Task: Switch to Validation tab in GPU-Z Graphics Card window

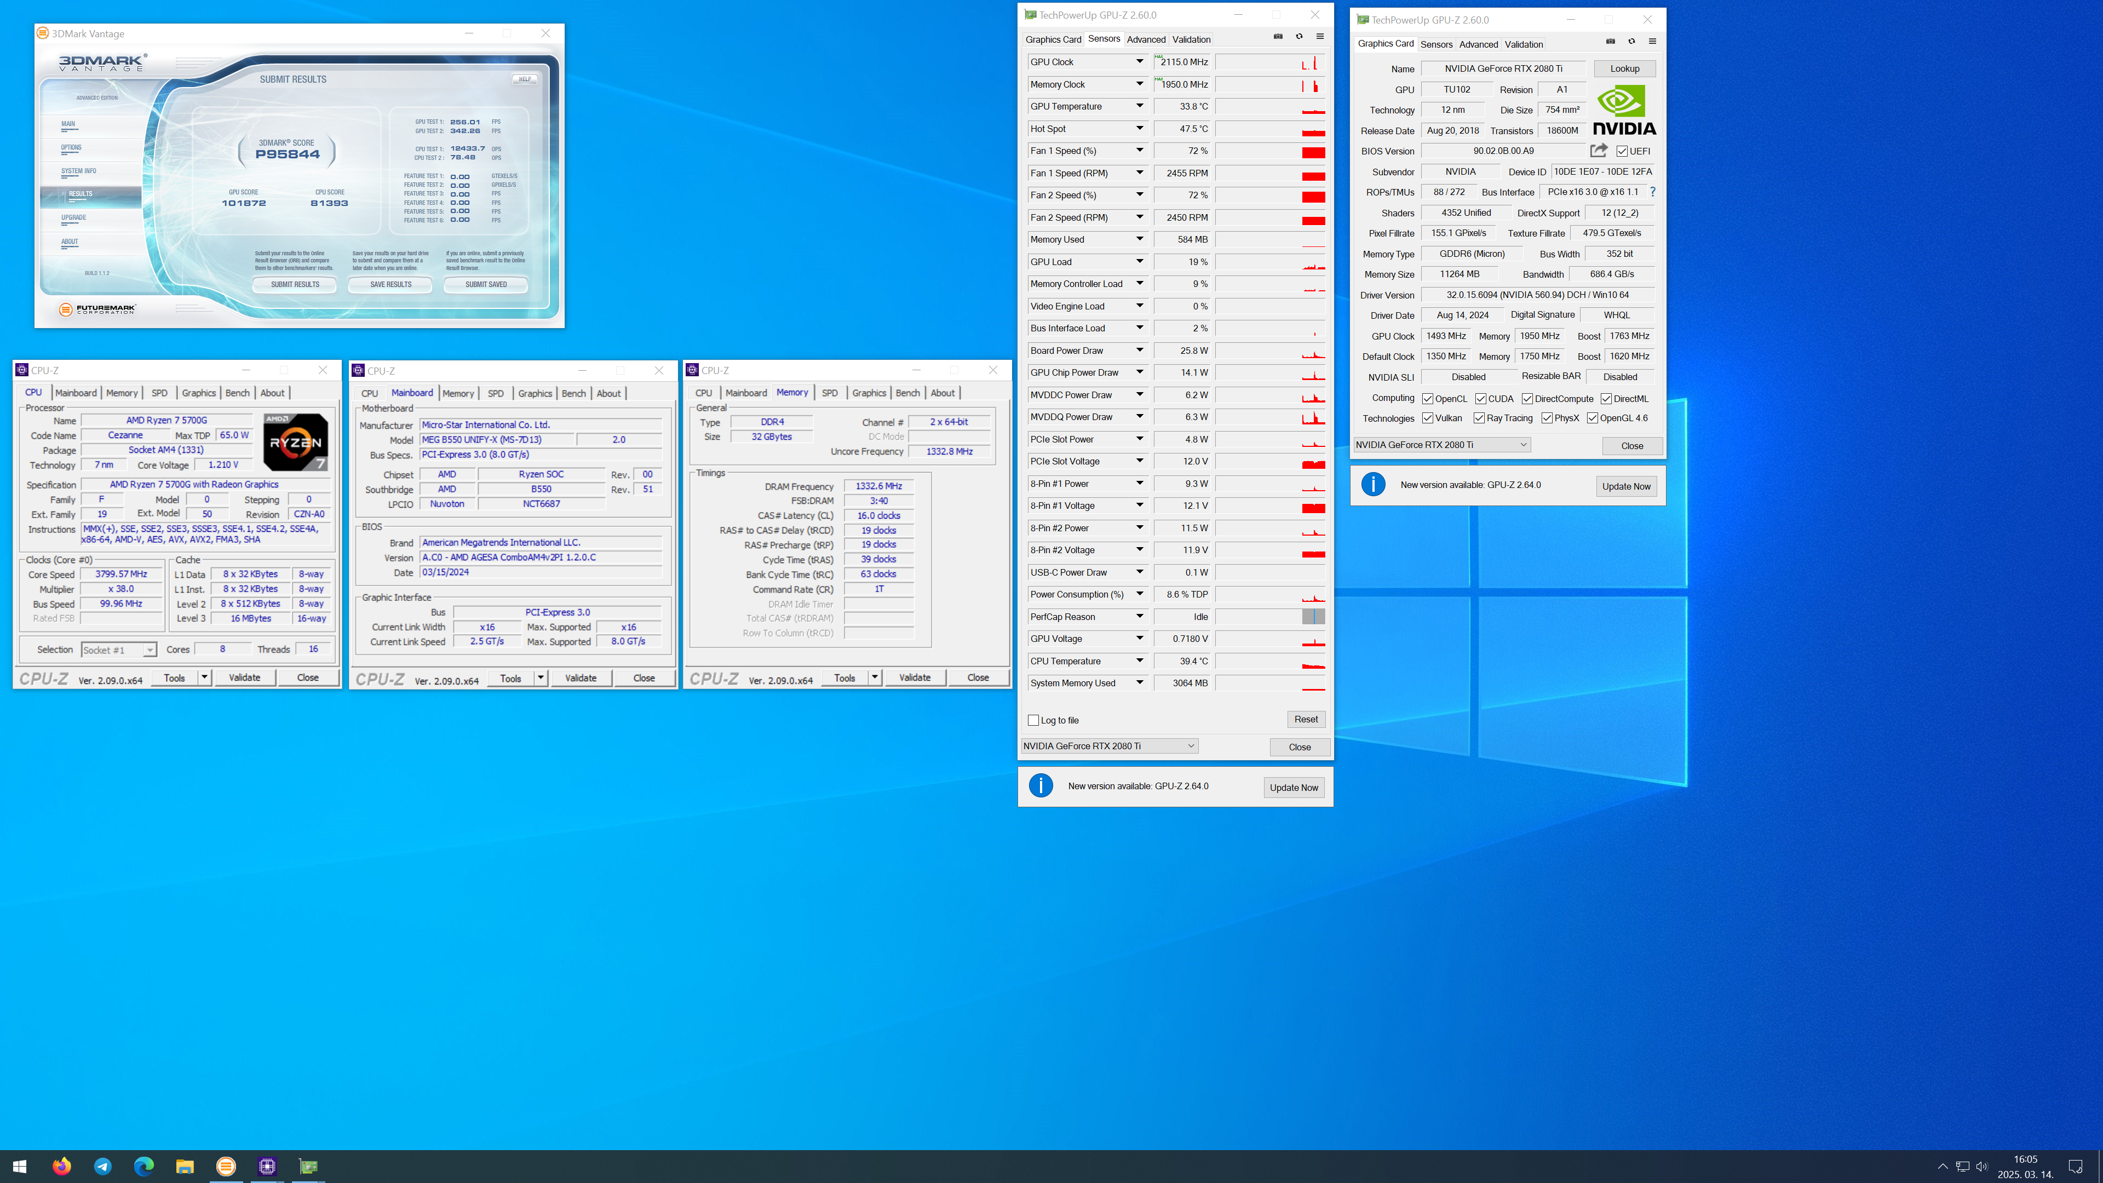Action: point(1524,44)
